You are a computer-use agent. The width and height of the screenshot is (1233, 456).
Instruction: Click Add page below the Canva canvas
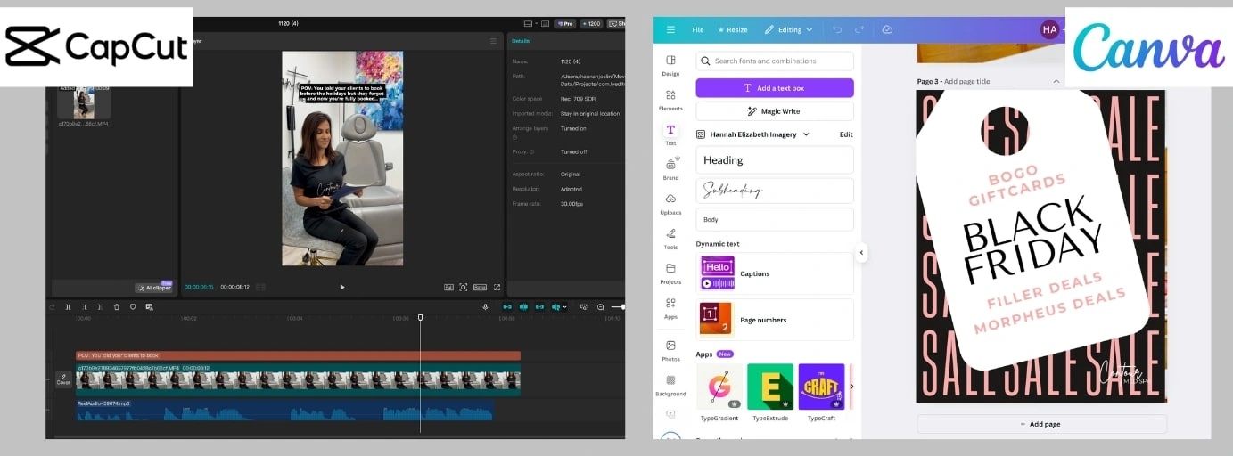pyautogui.click(x=1040, y=424)
